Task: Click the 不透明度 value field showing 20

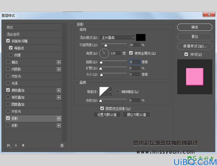Action: [135, 45]
